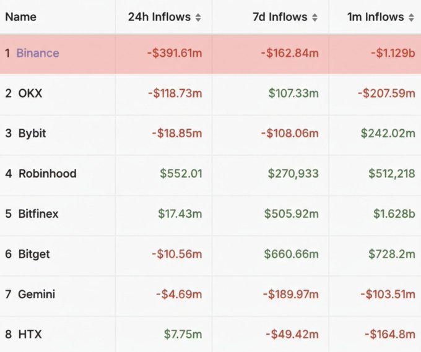Image resolution: width=421 pixels, height=352 pixels.
Task: Select Binance 24h value -$391.61m
Action: [175, 53]
